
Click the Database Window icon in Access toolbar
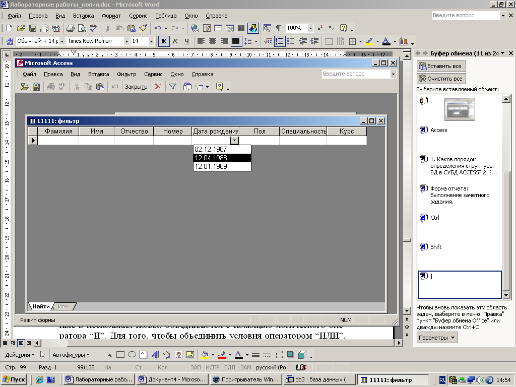[x=187, y=87]
